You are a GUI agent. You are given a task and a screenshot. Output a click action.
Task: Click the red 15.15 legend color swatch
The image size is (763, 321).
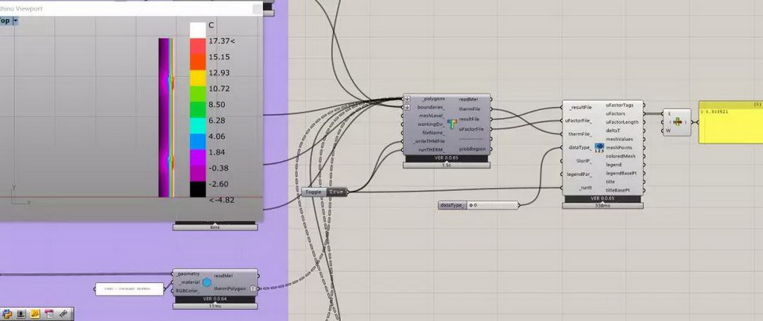(197, 57)
